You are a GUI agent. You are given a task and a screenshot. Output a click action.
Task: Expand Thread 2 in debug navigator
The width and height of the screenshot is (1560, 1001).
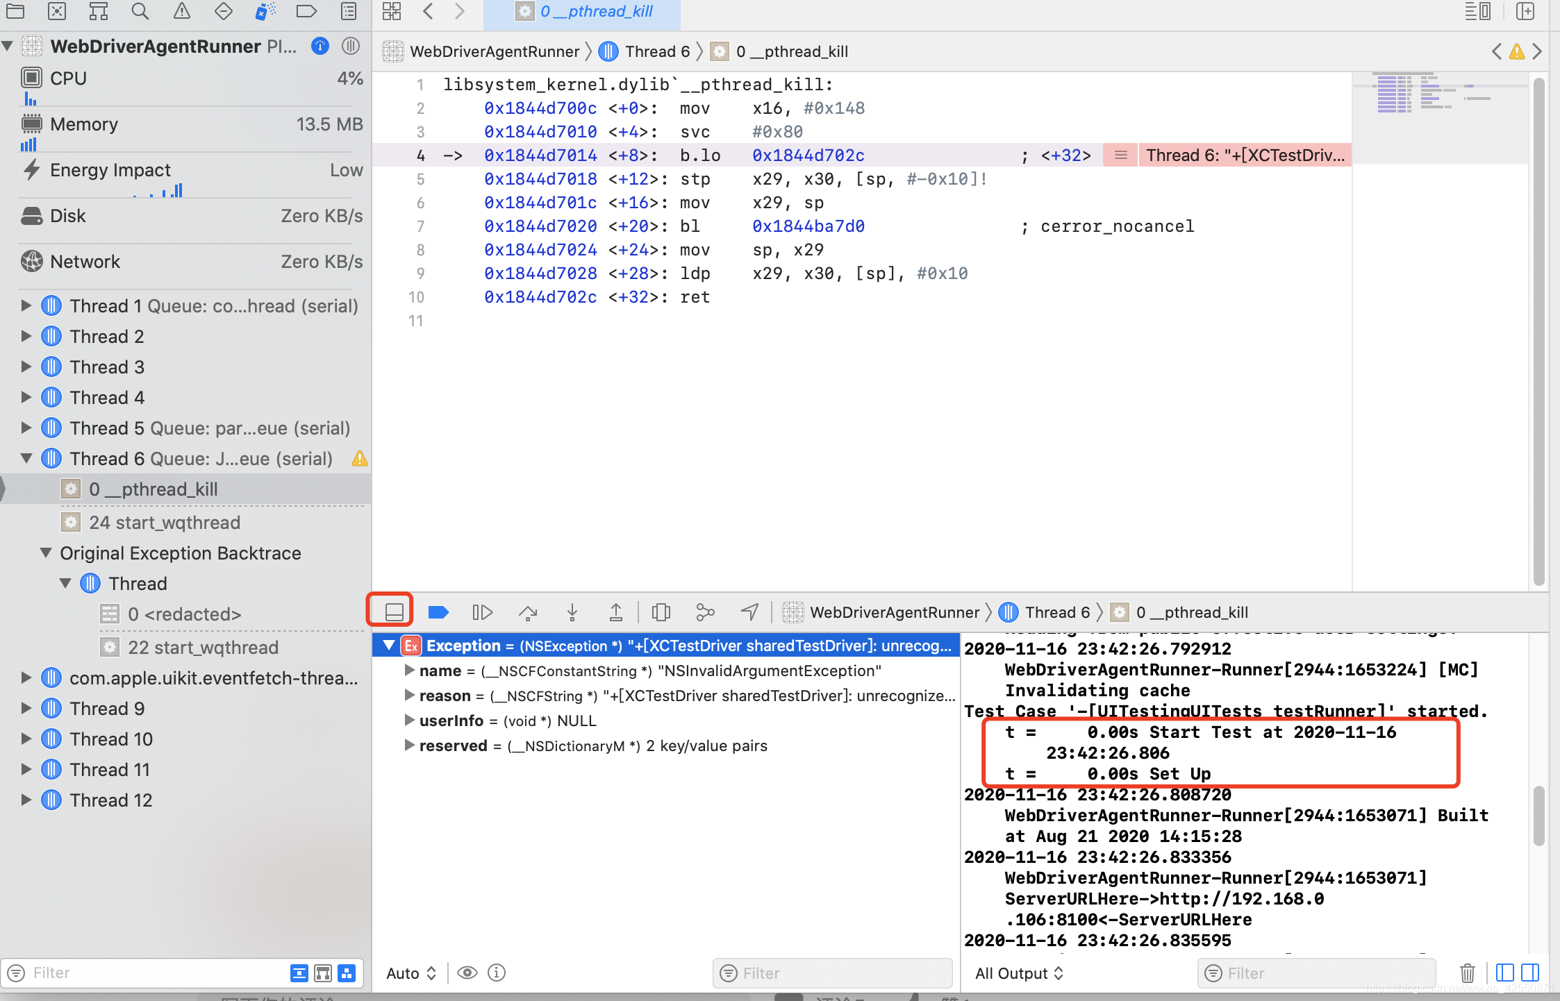(26, 337)
